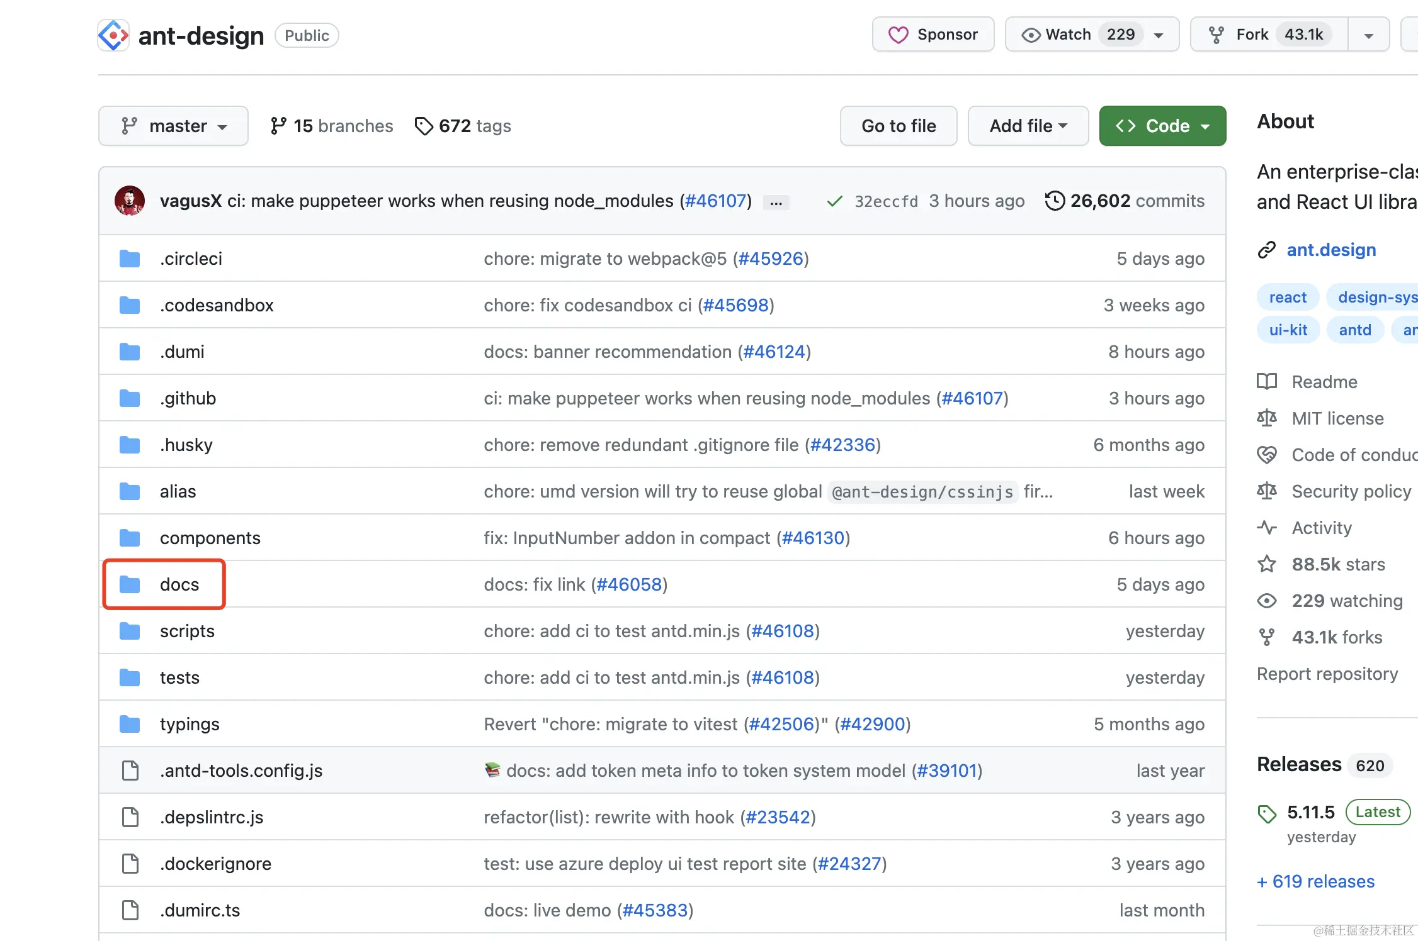Screen dimensions: 1418x941
Task: Open the docs folder
Action: [179, 584]
